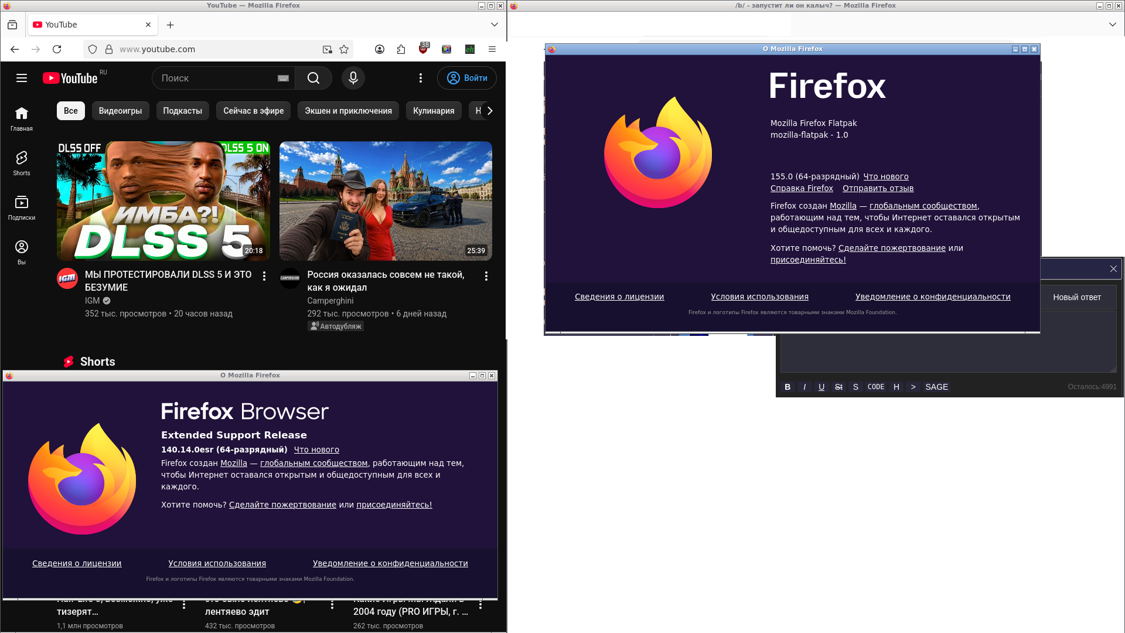Toggle SAGE option in reply form
Viewport: 1125px width, 633px height.
936,387
